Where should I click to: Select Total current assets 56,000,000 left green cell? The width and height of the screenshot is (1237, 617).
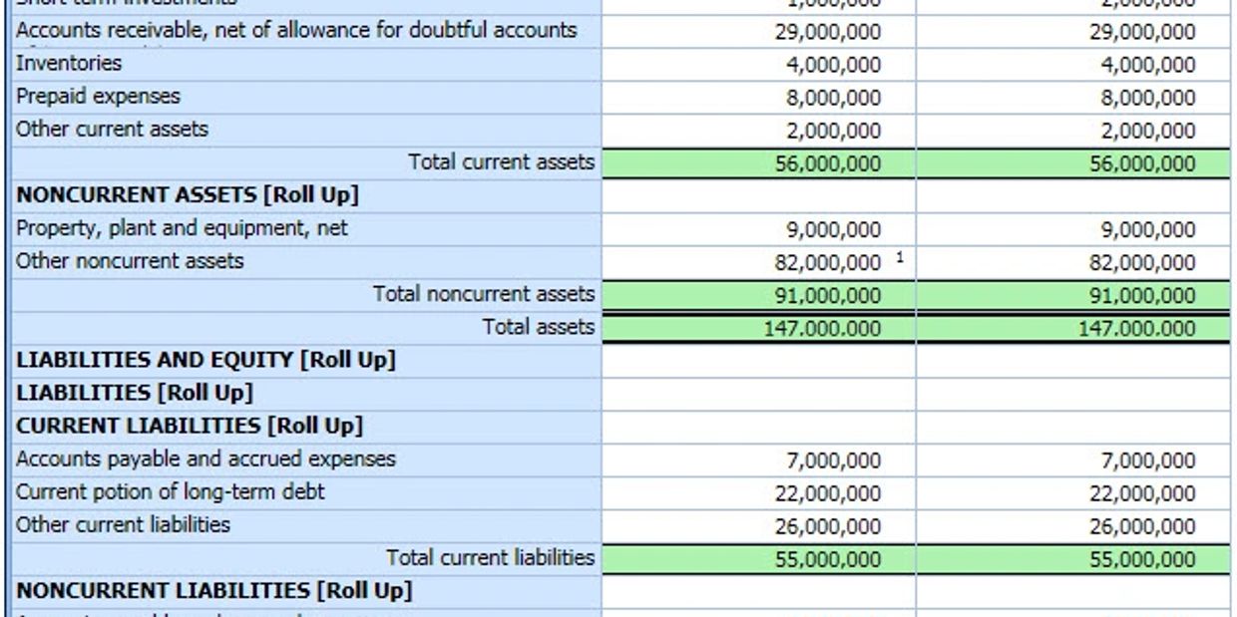click(758, 163)
